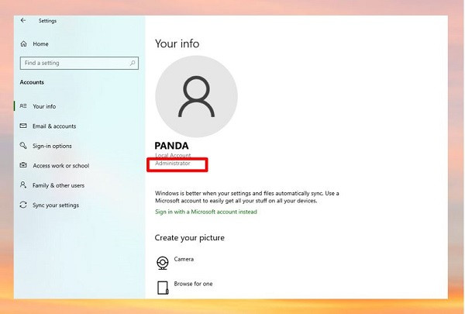Click the Sync your settings arrows icon
Viewport: 465px width, 314px height.
pyautogui.click(x=23, y=205)
